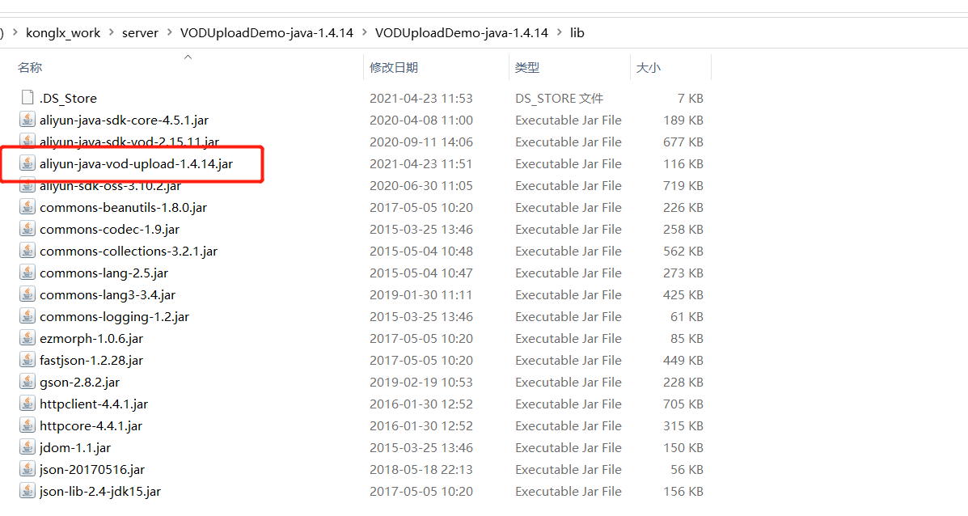Click the 类型 column header
The height and width of the screenshot is (516, 968).
pos(527,68)
